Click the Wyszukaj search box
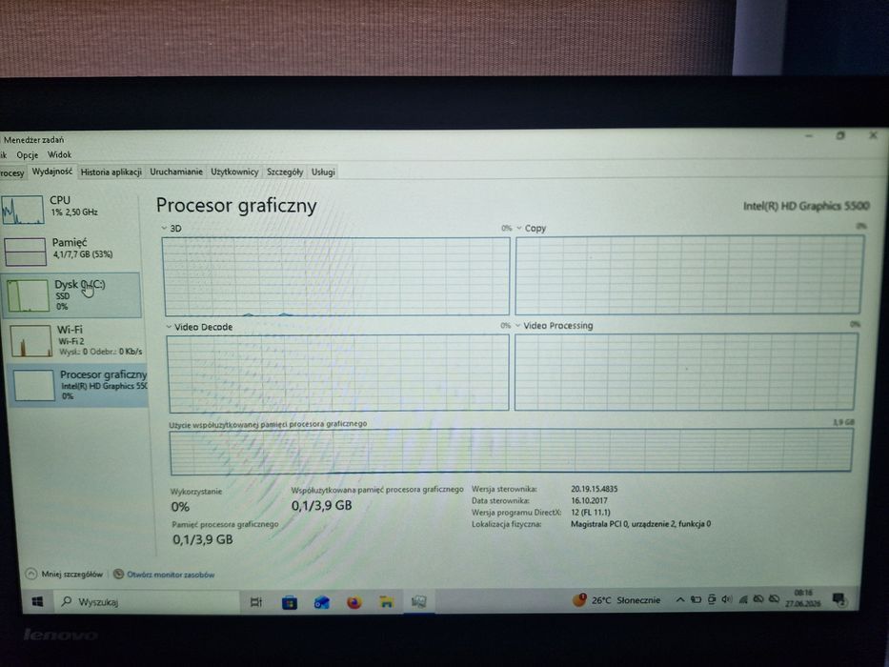 [147, 602]
